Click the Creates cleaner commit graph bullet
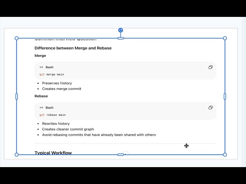Viewport: 246px width, 184px height. (68, 129)
